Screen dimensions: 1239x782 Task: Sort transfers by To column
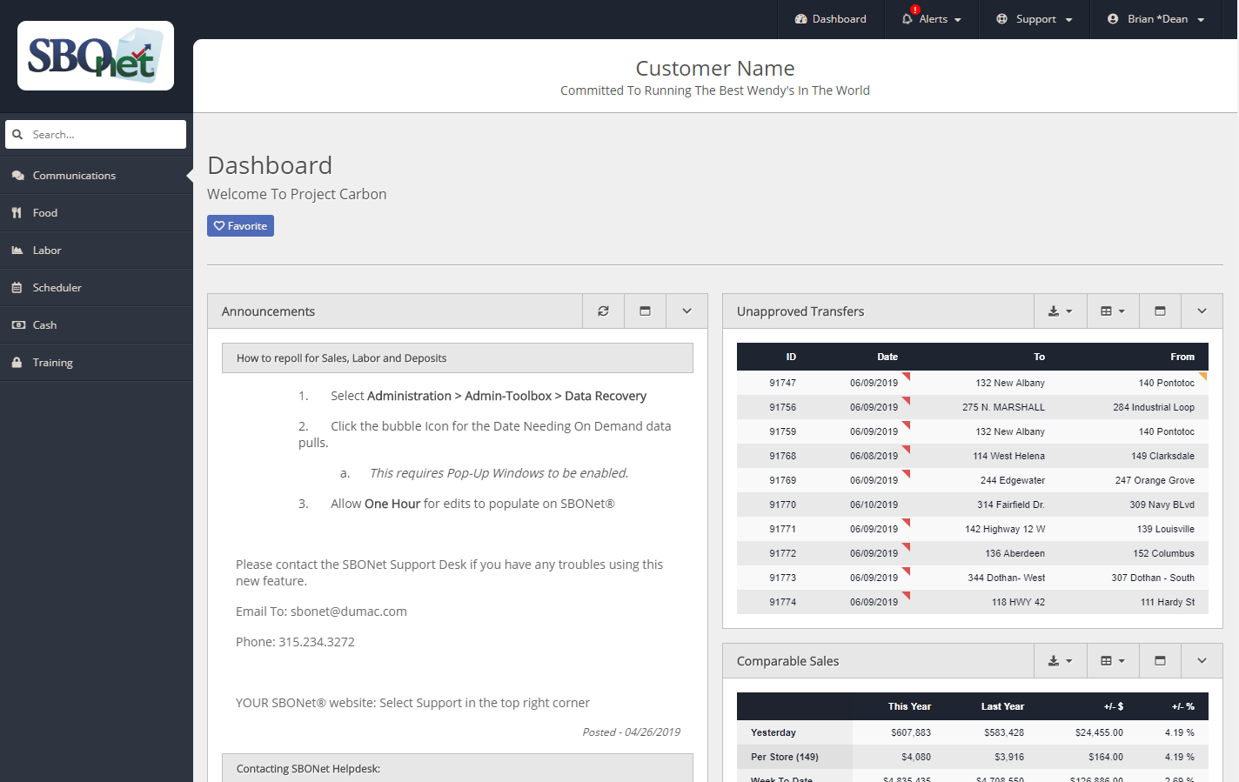click(1039, 357)
